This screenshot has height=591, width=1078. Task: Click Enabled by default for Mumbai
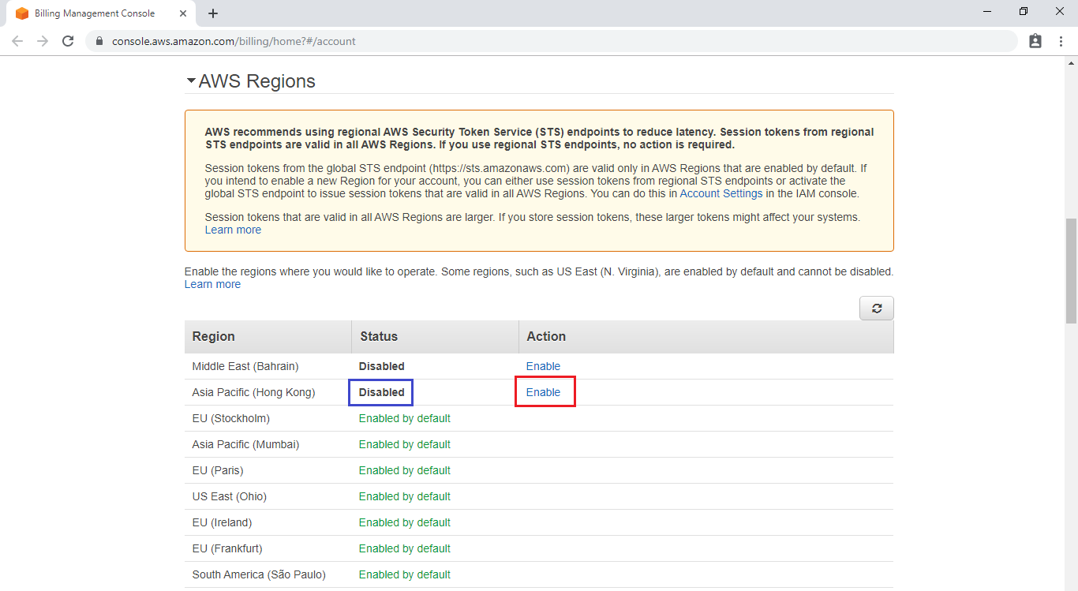click(x=404, y=444)
